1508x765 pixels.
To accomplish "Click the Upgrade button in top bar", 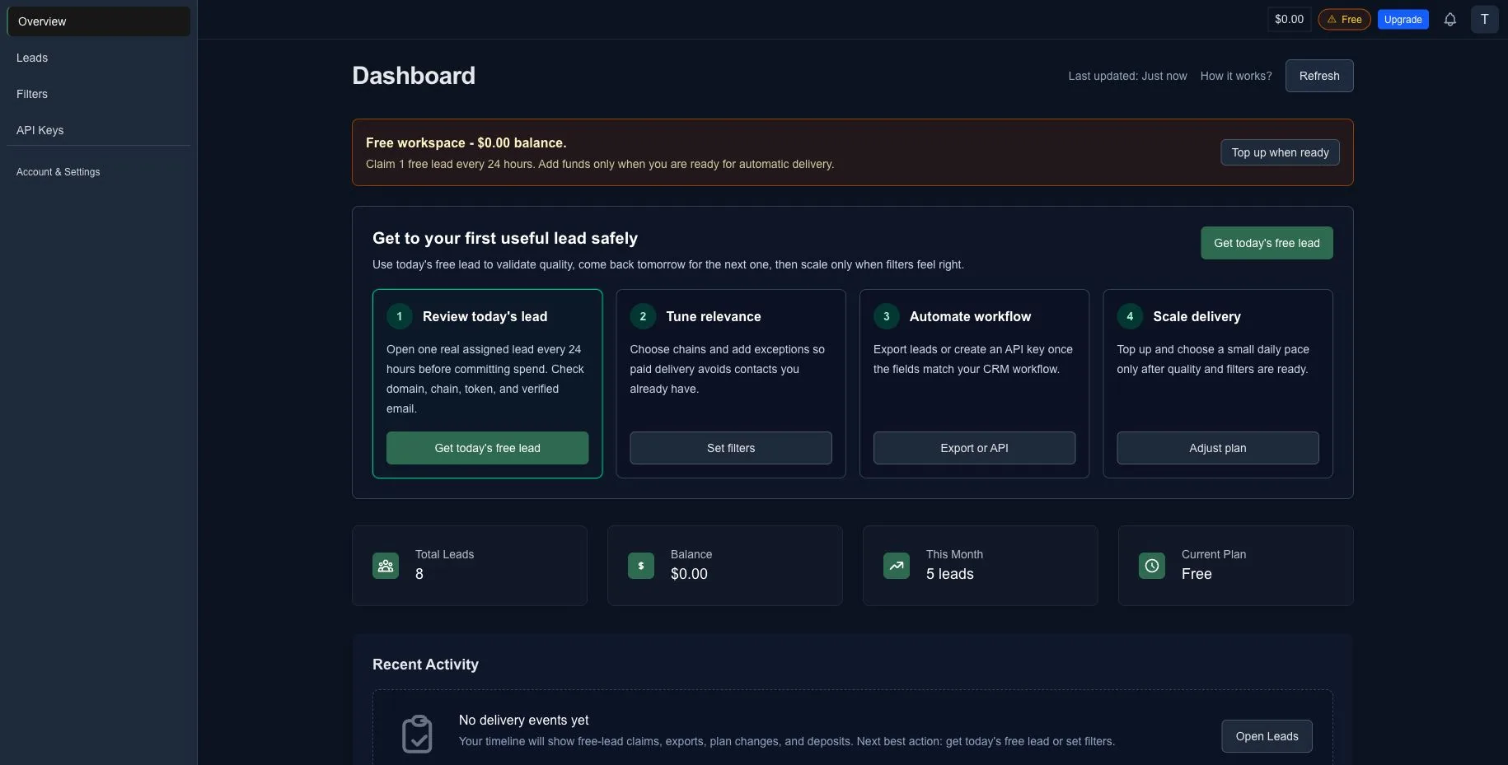I will coord(1403,20).
